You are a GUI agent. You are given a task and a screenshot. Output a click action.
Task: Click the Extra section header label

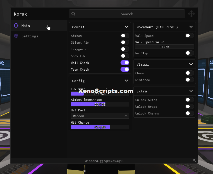pyautogui.click(x=142, y=91)
